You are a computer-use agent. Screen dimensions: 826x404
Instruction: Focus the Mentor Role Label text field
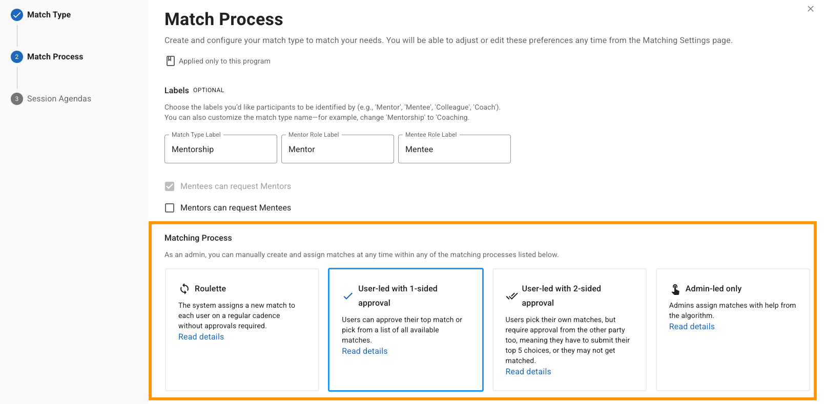337,150
